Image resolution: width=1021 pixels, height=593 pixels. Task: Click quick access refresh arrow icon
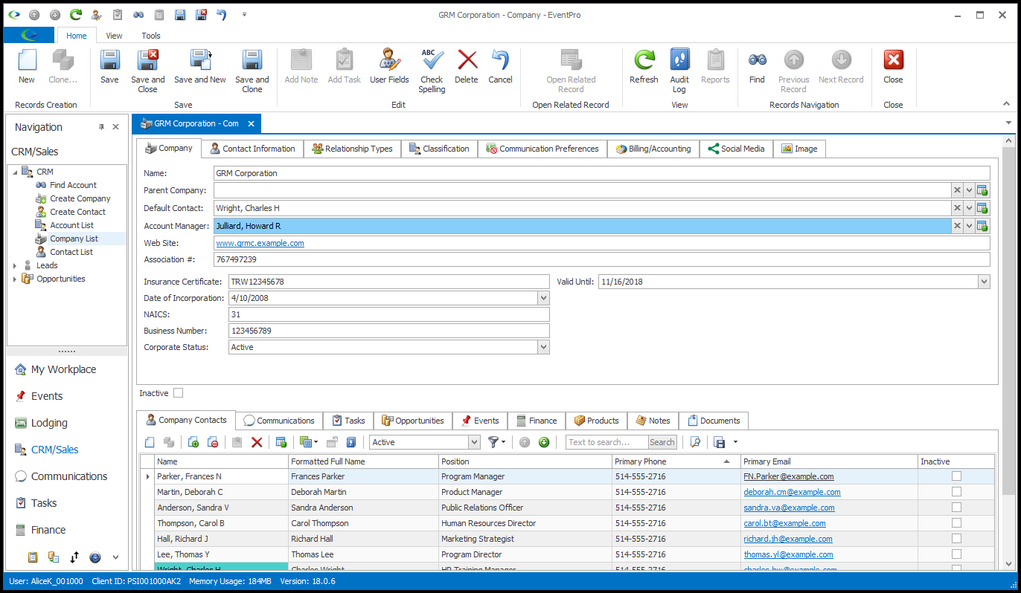76,14
